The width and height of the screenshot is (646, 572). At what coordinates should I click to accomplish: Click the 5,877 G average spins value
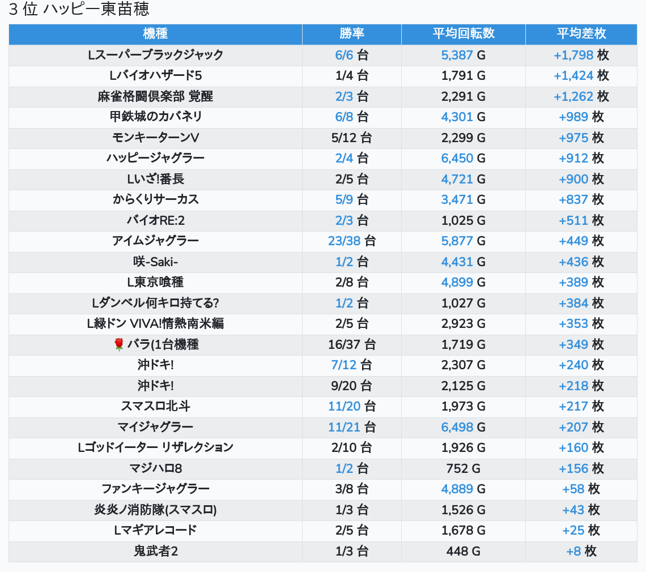click(x=464, y=241)
